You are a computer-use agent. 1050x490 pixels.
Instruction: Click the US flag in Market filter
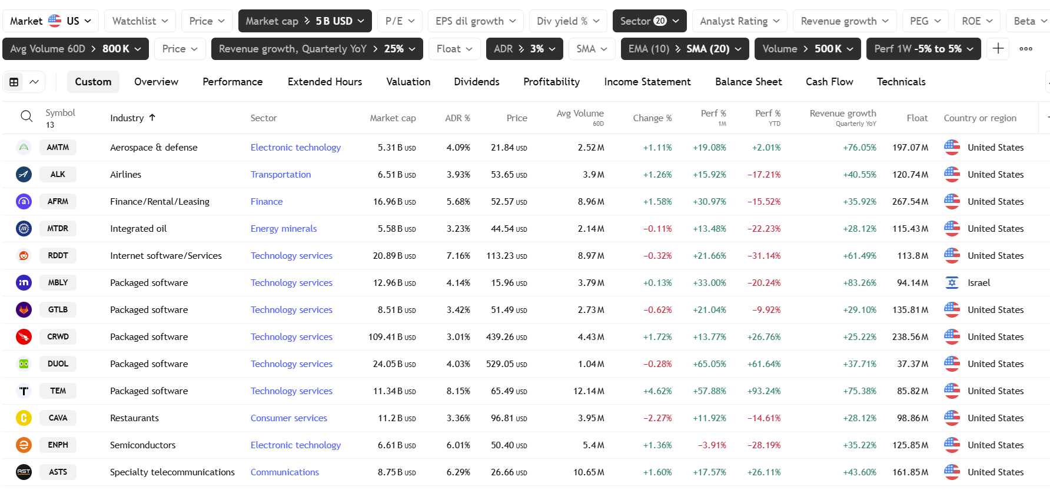point(55,21)
